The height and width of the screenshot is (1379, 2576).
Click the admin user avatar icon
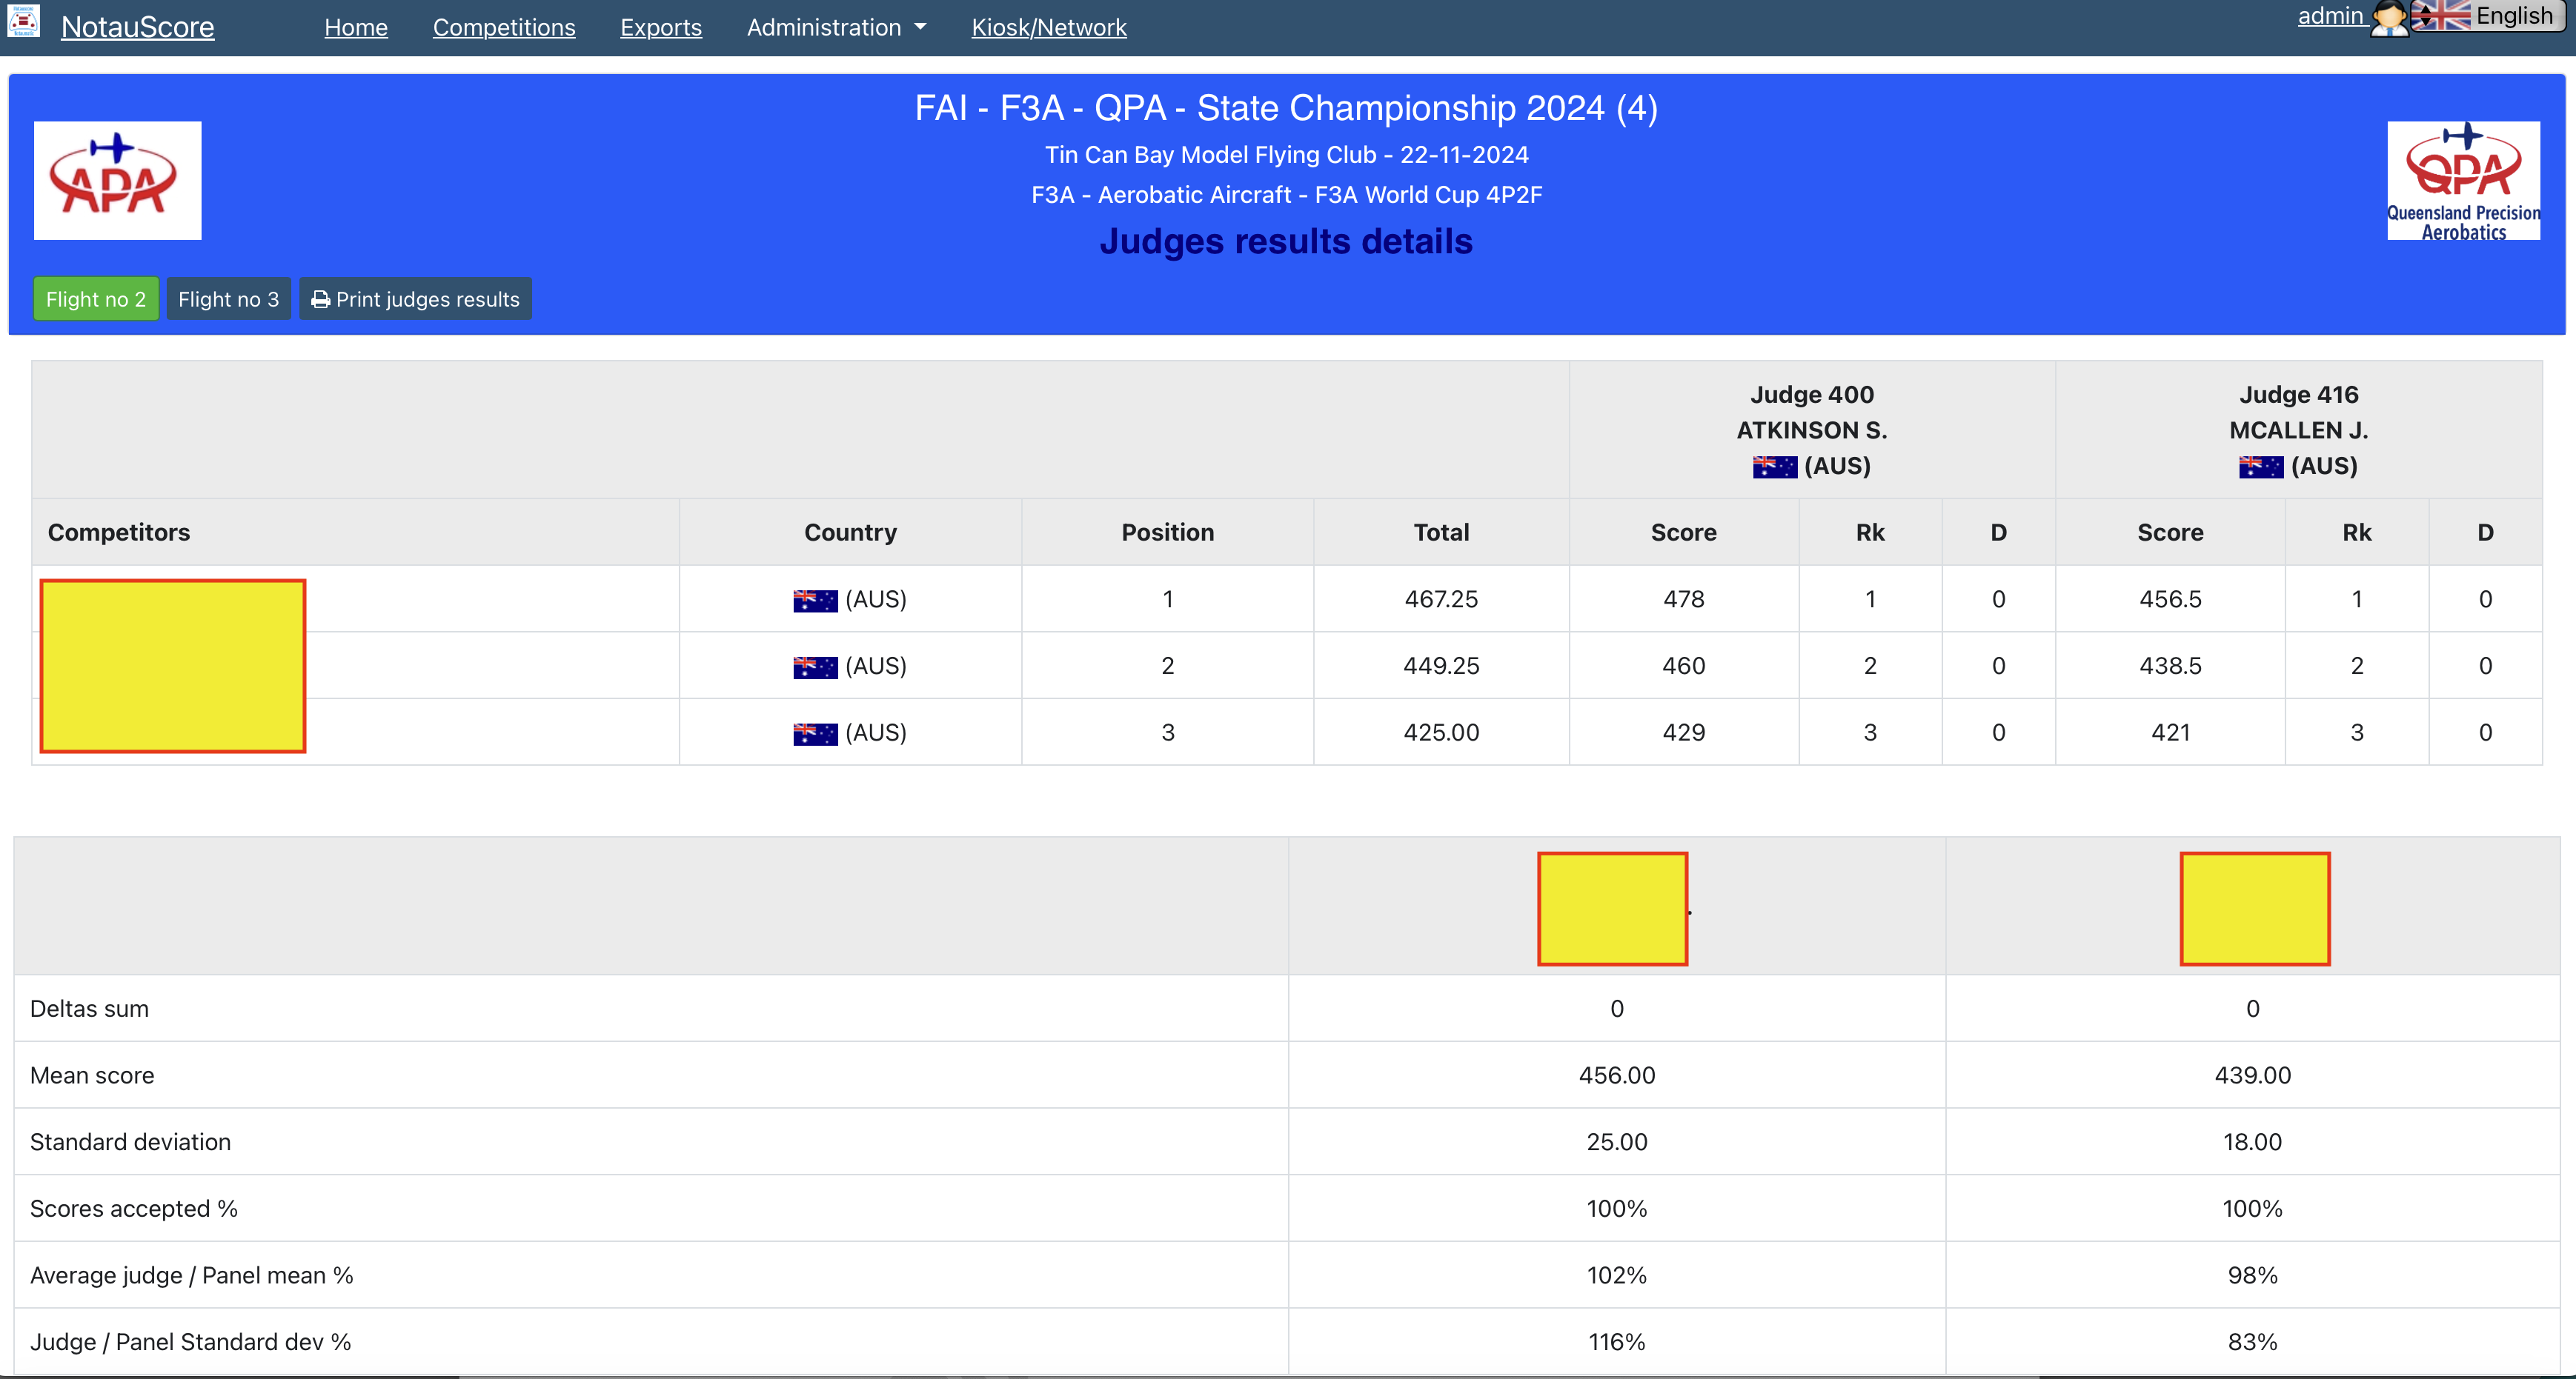(x=2389, y=18)
